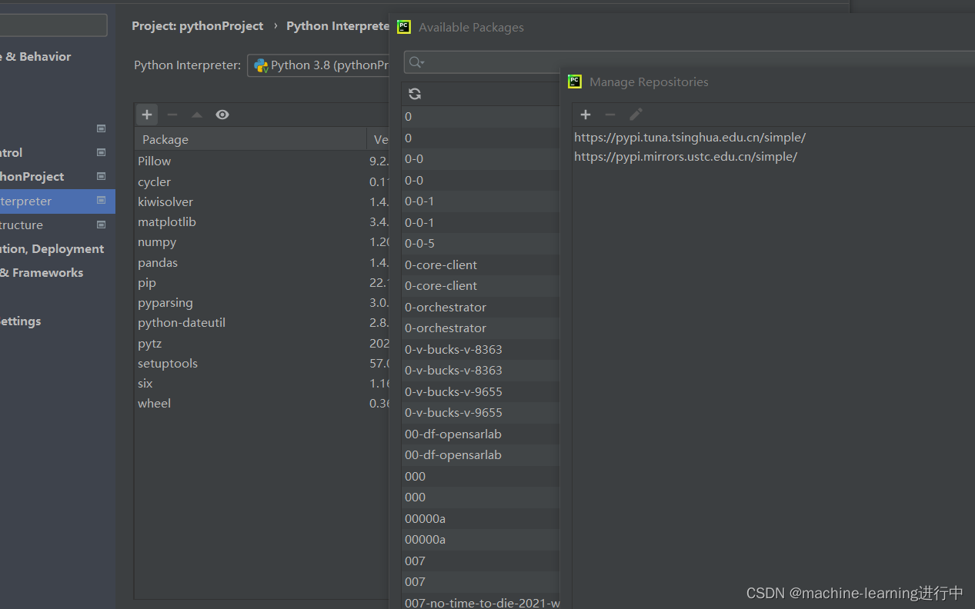This screenshot has height=609, width=975.
Task: Click the refresh icon in Available Packages
Action: point(415,94)
